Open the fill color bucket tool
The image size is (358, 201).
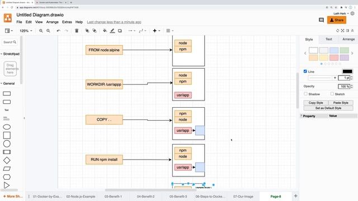(x=105, y=31)
